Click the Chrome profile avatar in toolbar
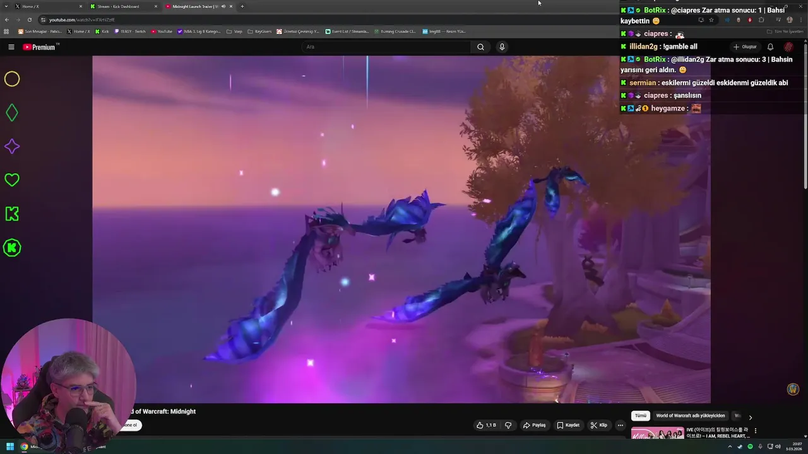 tap(789, 20)
